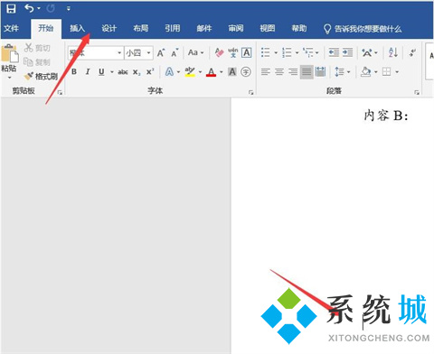434x354 pixels.
Task: Click the Bullets list icon
Action: (266, 52)
